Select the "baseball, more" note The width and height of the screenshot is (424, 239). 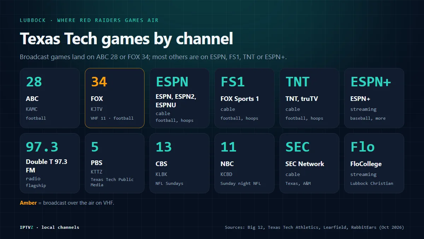point(368,118)
